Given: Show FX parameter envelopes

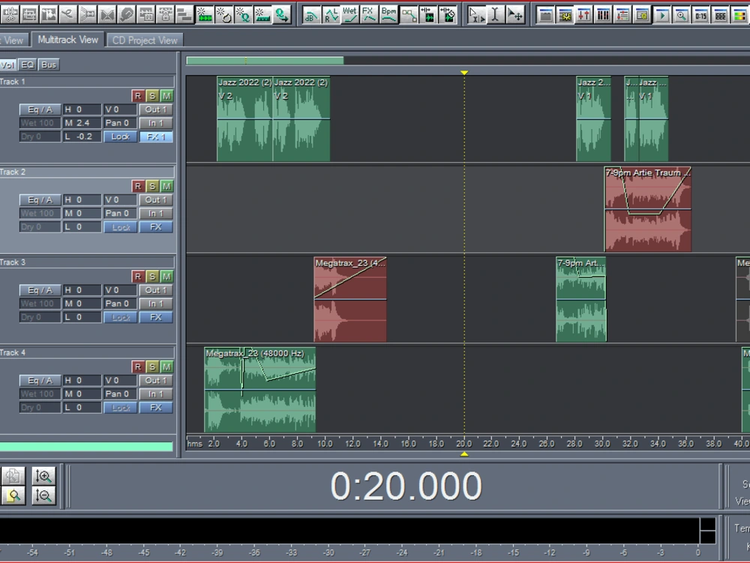Looking at the screenshot, I should click(370, 14).
